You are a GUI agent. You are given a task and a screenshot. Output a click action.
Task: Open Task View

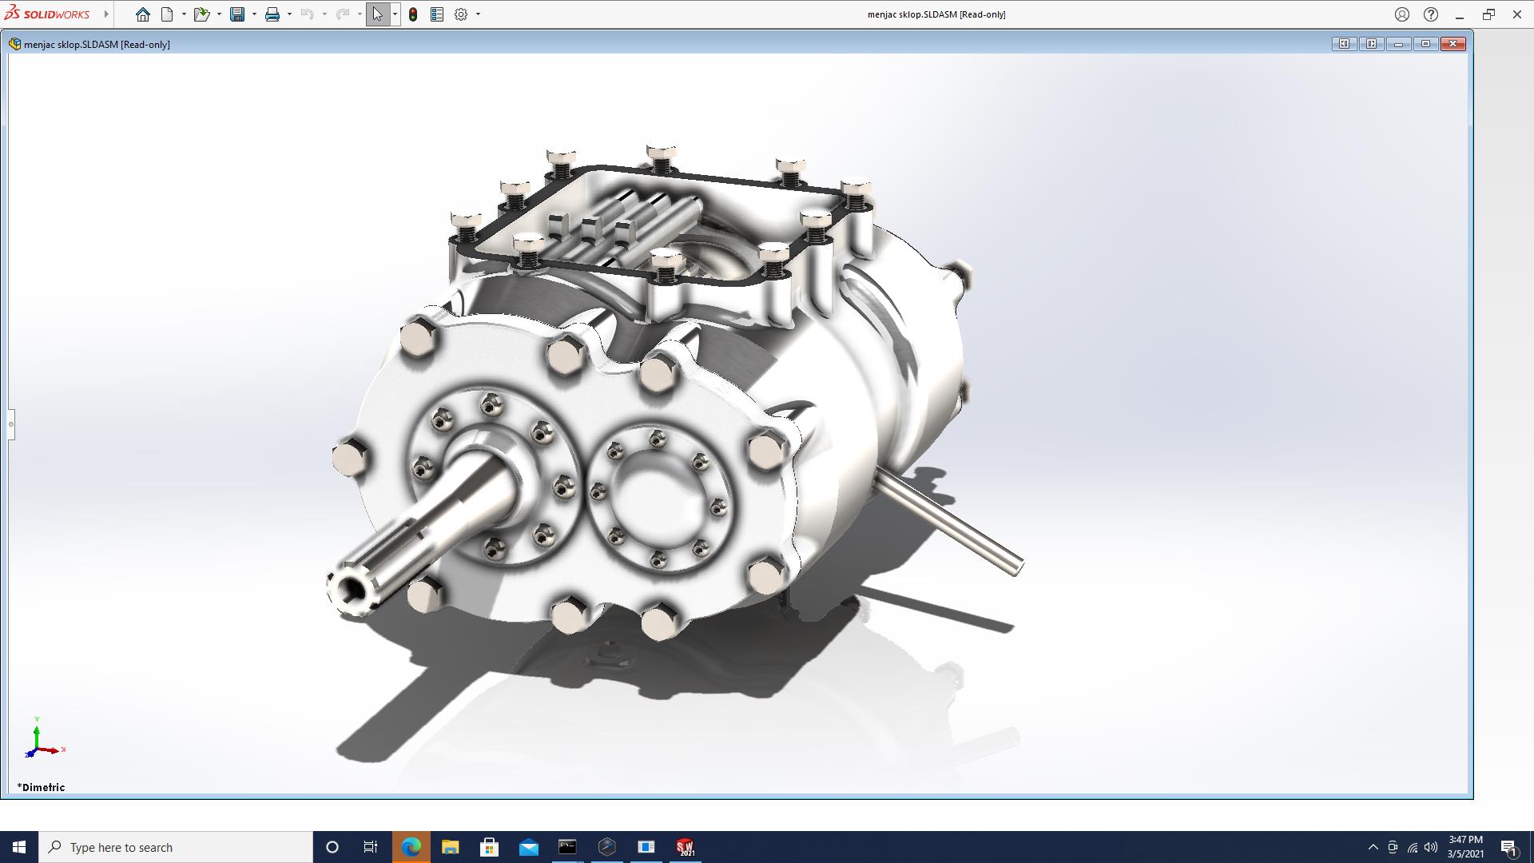(x=371, y=847)
